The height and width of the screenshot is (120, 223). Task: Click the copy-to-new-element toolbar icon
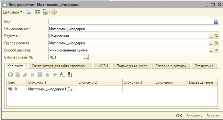[45, 12]
